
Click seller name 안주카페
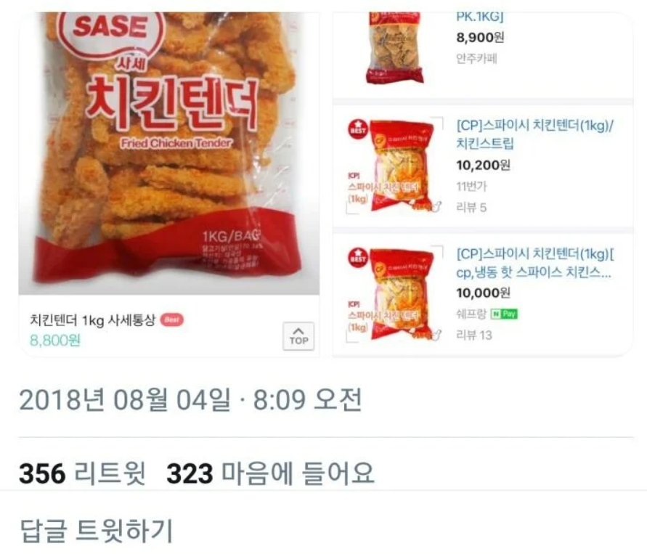(x=476, y=59)
